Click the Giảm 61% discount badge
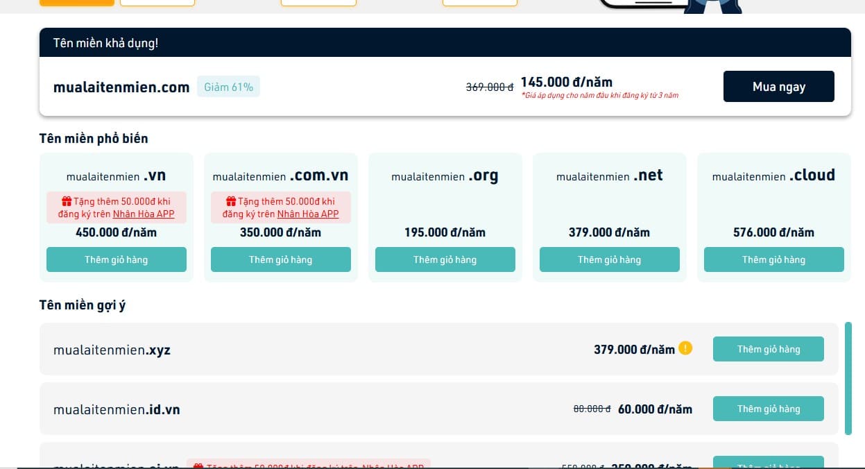865x469 pixels. tap(228, 87)
